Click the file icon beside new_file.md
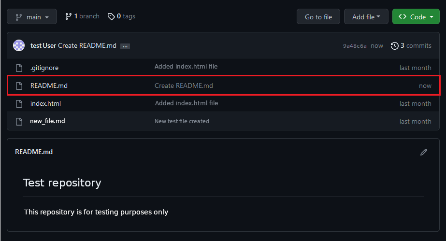The image size is (446, 241). [x=19, y=121]
